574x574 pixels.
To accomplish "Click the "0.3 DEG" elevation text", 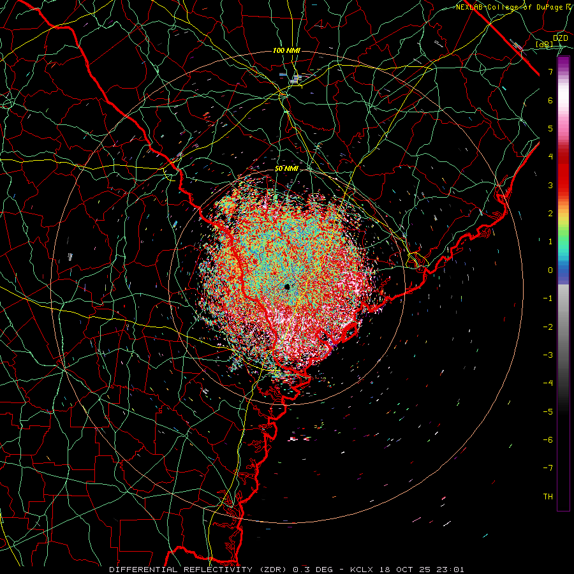I will (313, 570).
